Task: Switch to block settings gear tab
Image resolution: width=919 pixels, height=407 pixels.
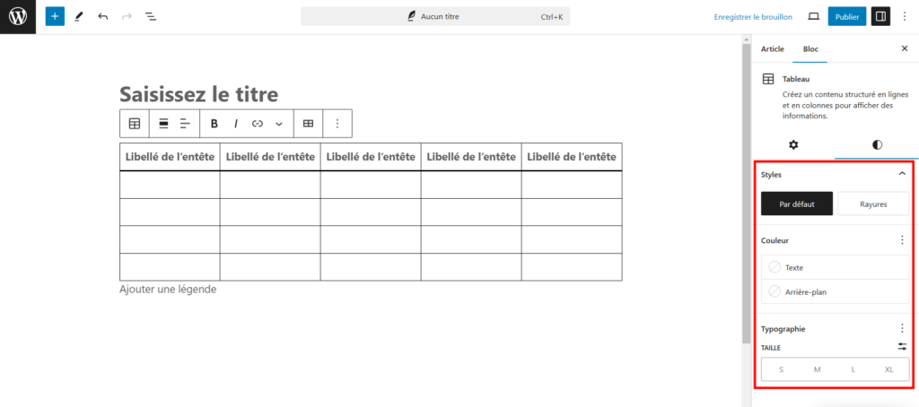Action: click(793, 144)
